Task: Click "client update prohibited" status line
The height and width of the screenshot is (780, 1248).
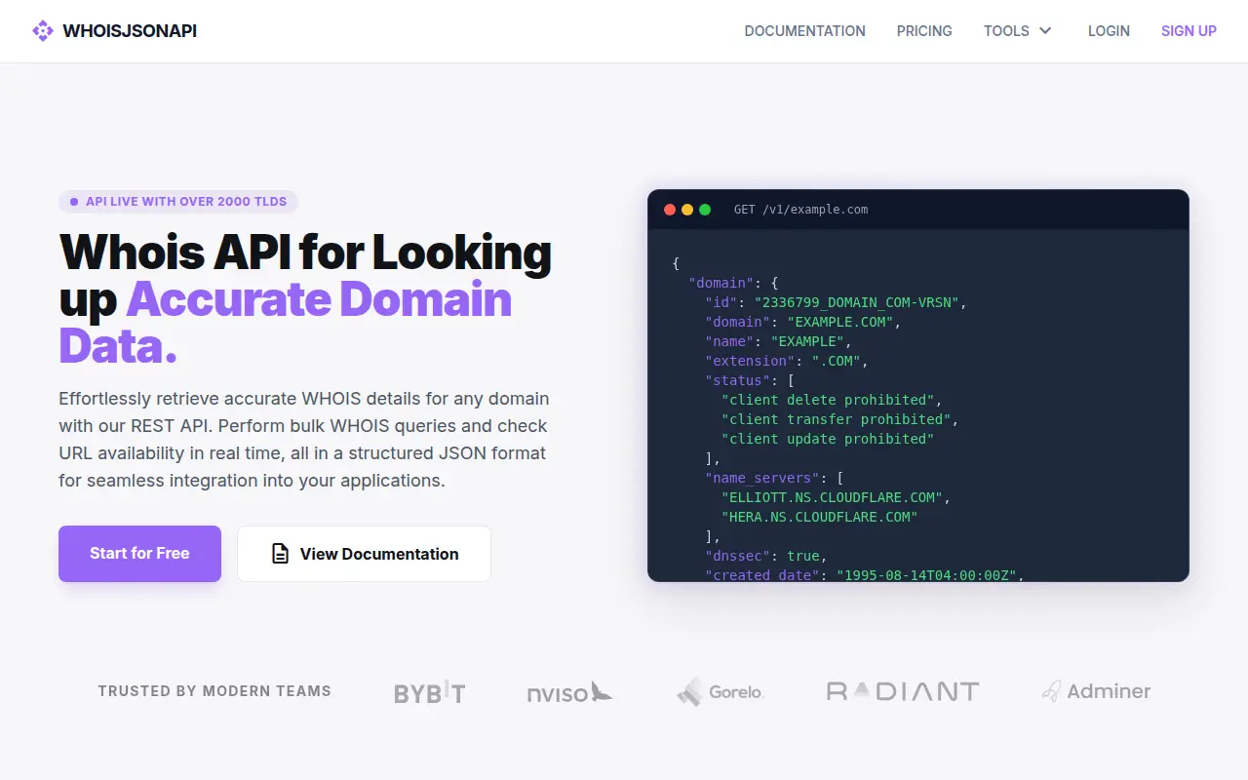Action: coord(828,439)
